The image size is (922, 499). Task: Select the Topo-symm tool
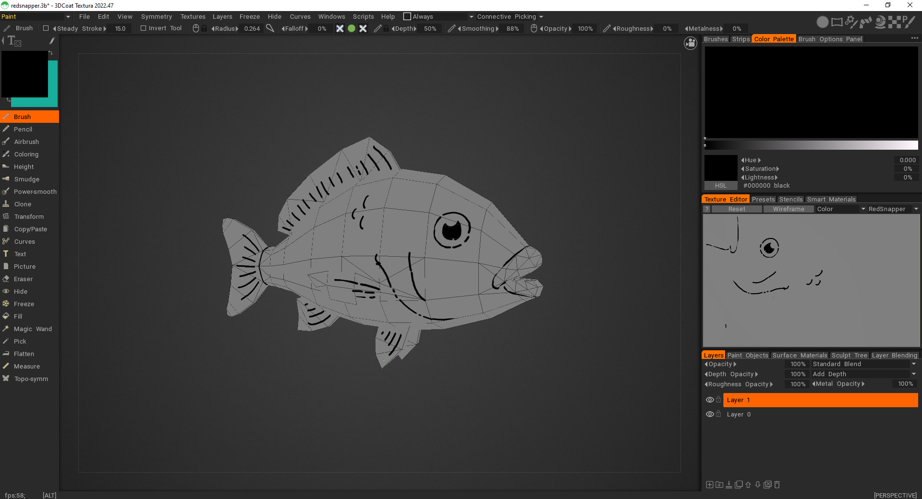(29, 379)
